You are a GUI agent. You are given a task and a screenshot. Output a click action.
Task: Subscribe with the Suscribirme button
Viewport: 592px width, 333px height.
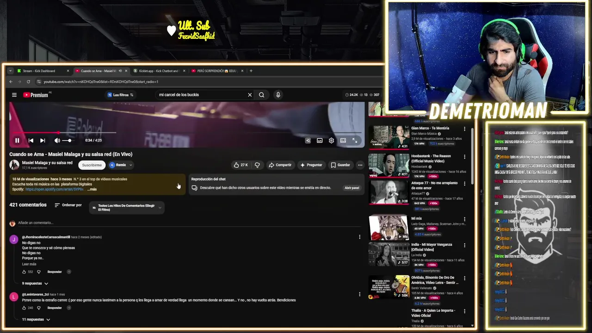pos(92,165)
